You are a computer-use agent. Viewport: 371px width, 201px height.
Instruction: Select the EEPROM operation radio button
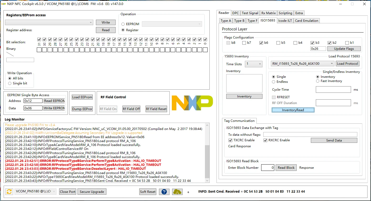(123, 24)
